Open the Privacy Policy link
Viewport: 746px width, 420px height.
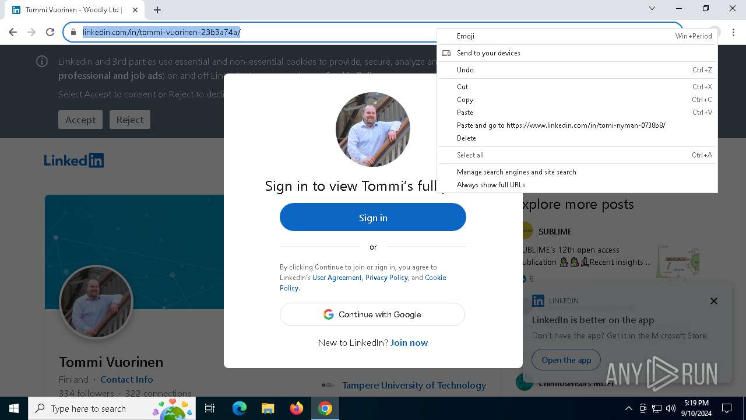pos(386,278)
